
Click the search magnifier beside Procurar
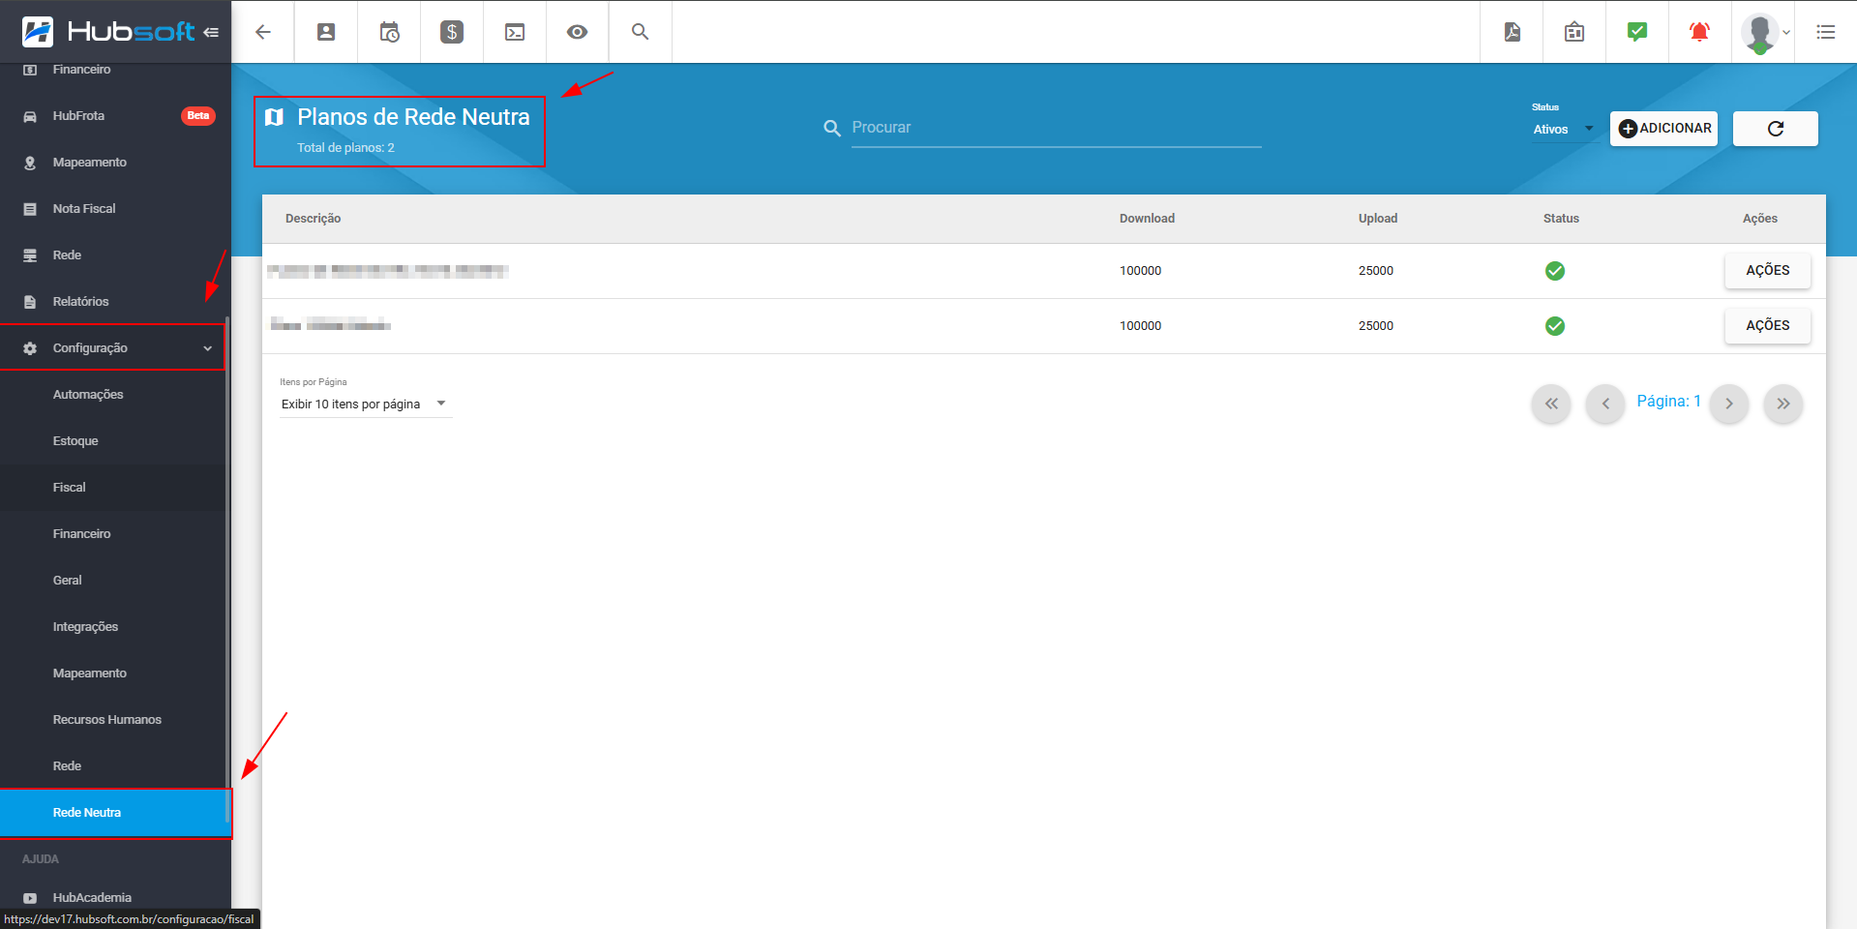click(831, 128)
